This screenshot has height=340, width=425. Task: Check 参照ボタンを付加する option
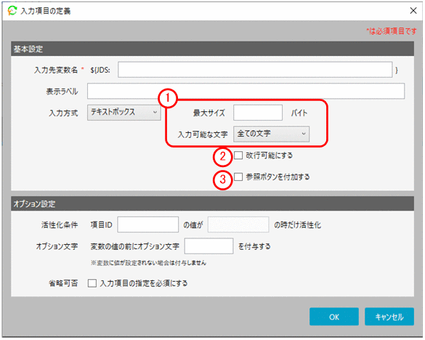[238, 177]
